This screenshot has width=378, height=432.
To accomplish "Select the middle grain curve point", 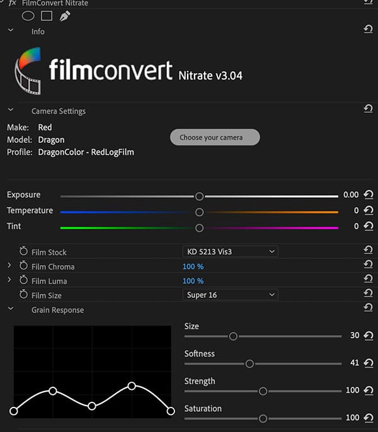I will click(x=92, y=406).
